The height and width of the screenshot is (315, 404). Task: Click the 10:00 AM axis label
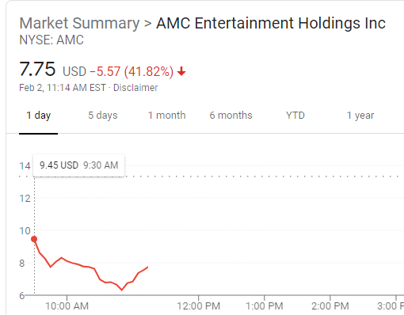(x=67, y=306)
